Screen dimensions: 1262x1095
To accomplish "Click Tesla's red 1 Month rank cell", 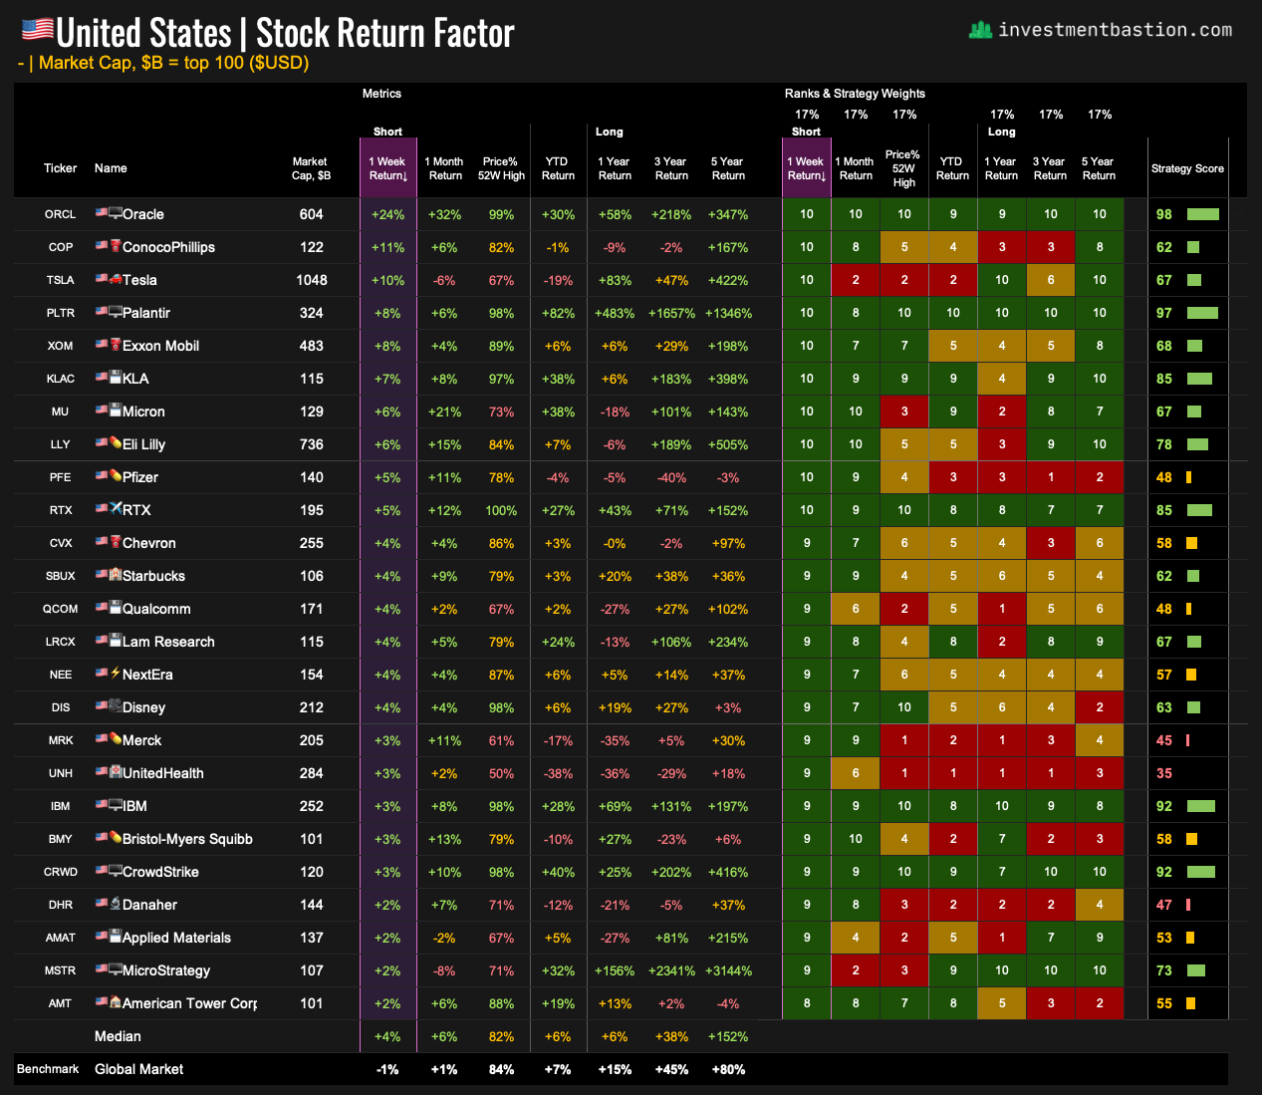I will pos(856,280).
